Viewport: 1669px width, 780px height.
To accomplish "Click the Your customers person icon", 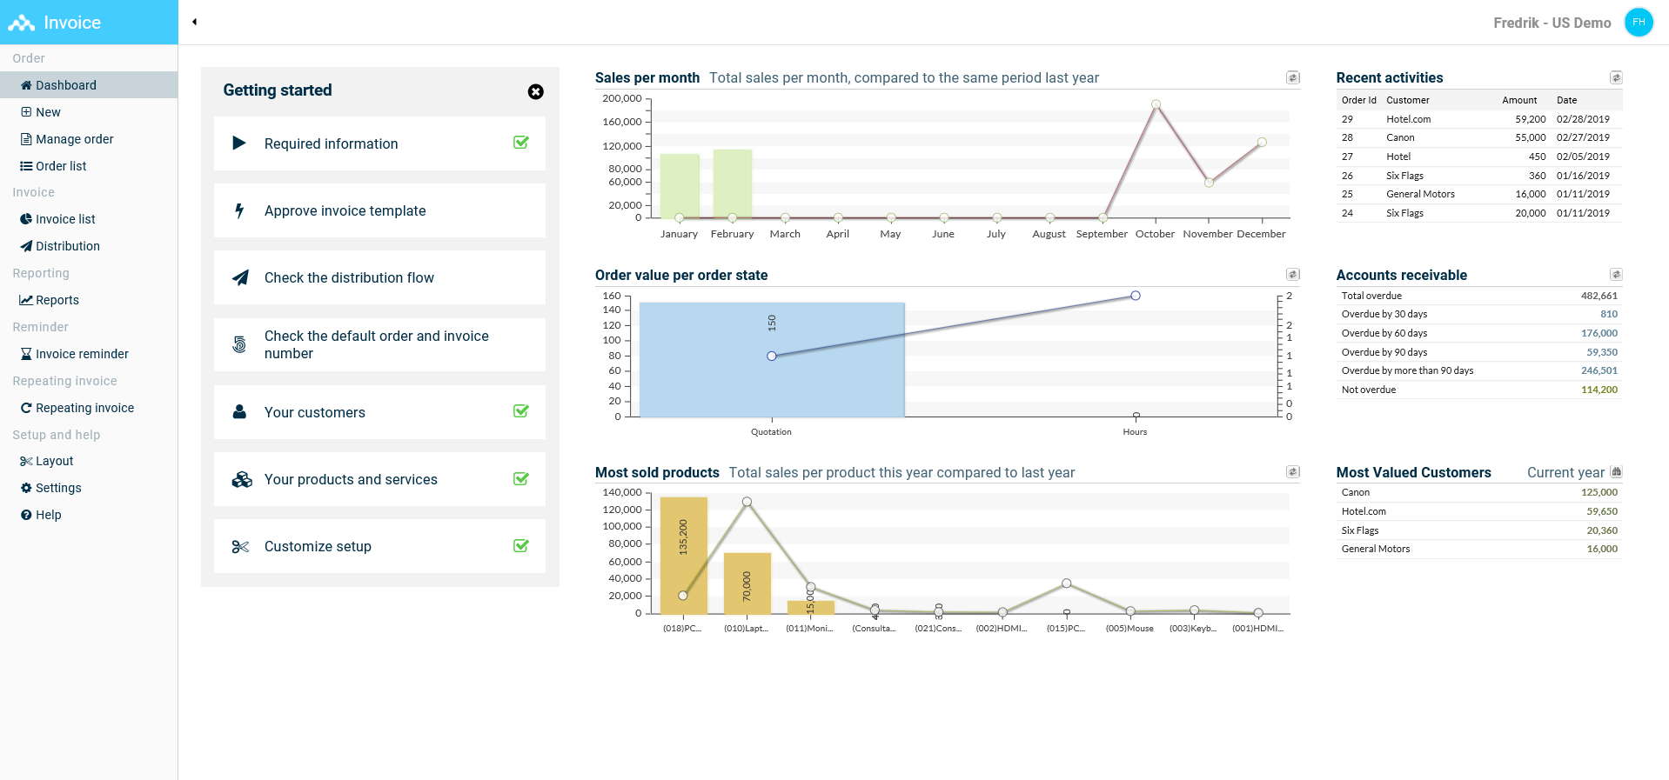I will pos(239,412).
